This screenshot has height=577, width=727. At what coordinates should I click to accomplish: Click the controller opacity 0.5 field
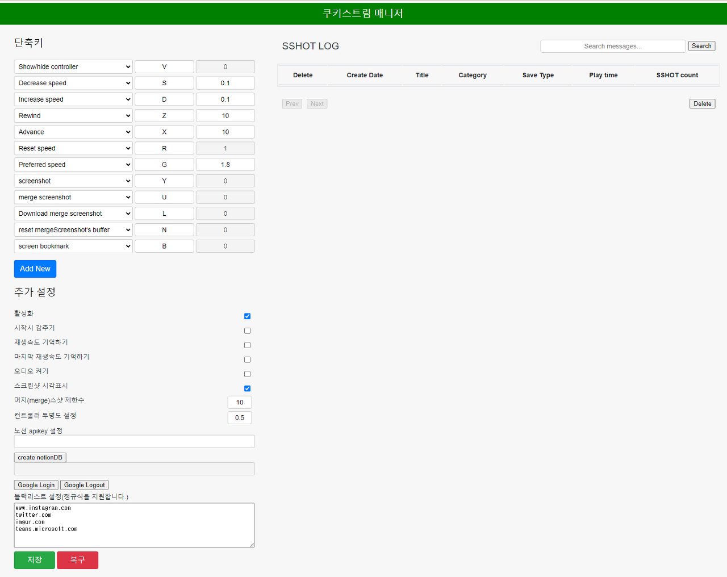point(240,417)
